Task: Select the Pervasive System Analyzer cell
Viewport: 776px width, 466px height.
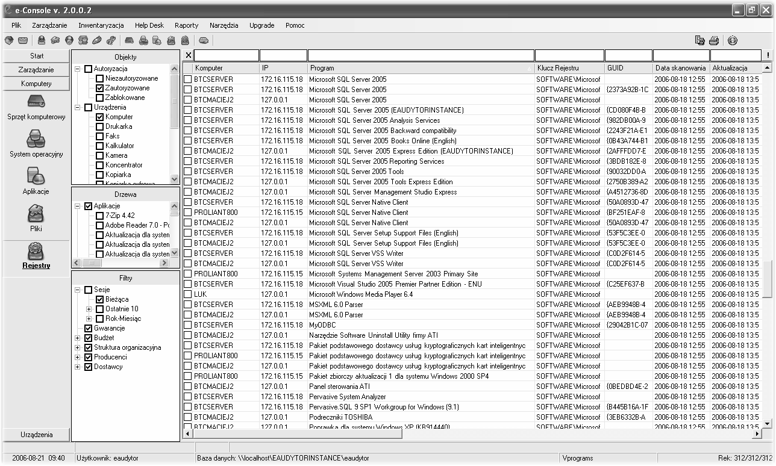Action: click(421, 397)
